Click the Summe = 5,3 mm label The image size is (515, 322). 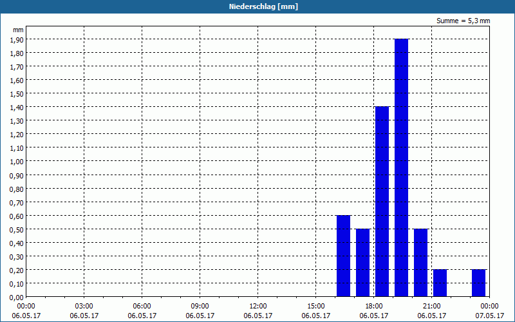coord(463,21)
